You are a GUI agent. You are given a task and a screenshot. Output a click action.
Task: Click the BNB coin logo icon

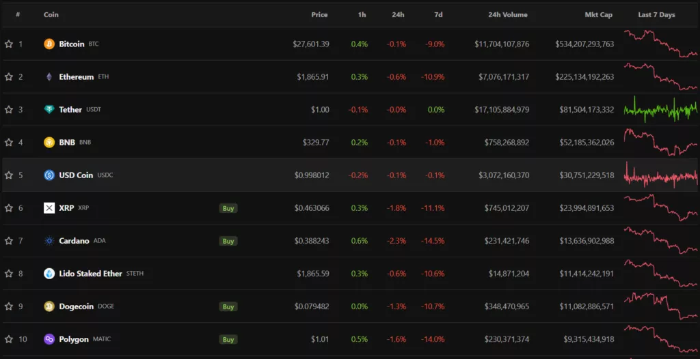49,142
